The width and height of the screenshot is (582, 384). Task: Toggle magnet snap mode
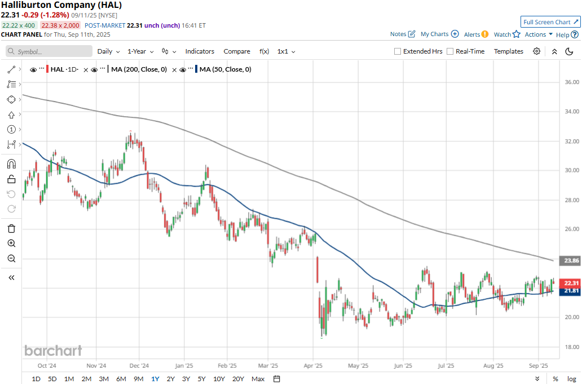tap(11, 164)
